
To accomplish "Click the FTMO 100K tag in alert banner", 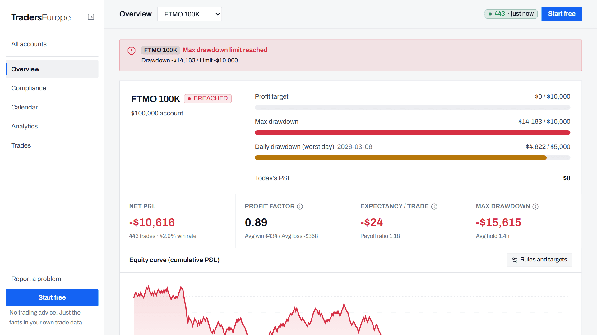I will (160, 50).
